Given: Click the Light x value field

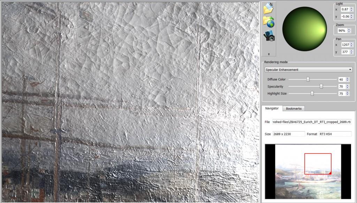Looking at the screenshot, I should click(345, 9).
